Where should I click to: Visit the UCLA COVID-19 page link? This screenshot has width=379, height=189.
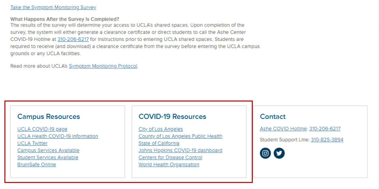click(42, 129)
